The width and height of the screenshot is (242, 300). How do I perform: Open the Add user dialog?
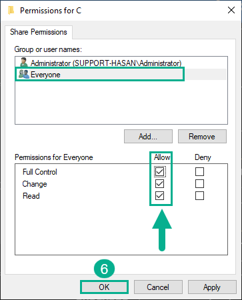148,137
